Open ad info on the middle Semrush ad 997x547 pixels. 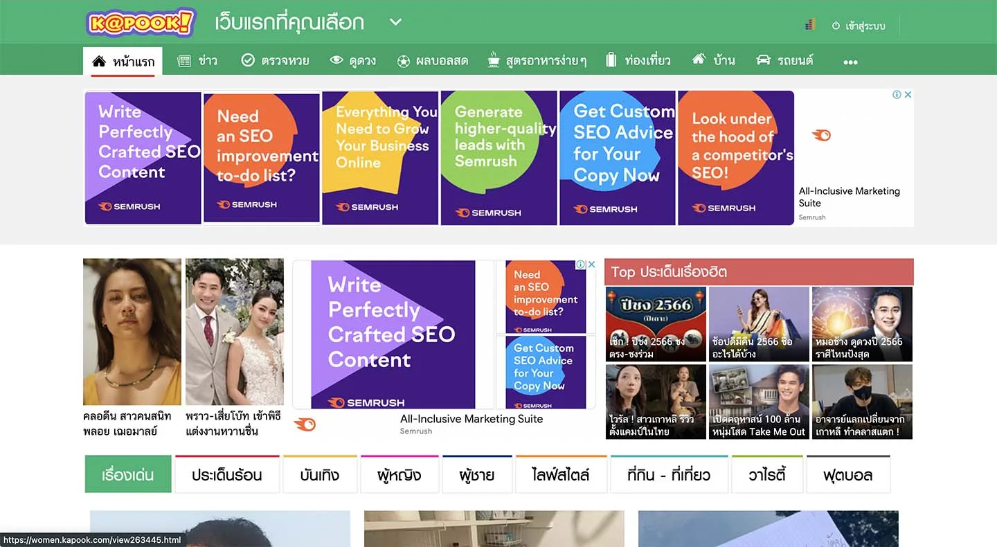point(581,264)
